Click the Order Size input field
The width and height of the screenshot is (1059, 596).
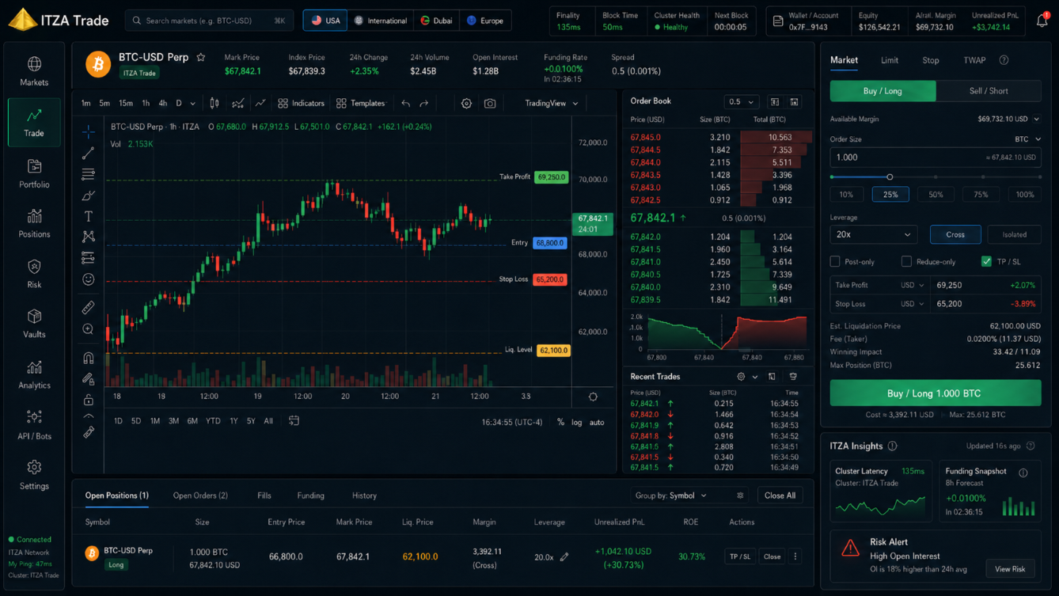(936, 158)
